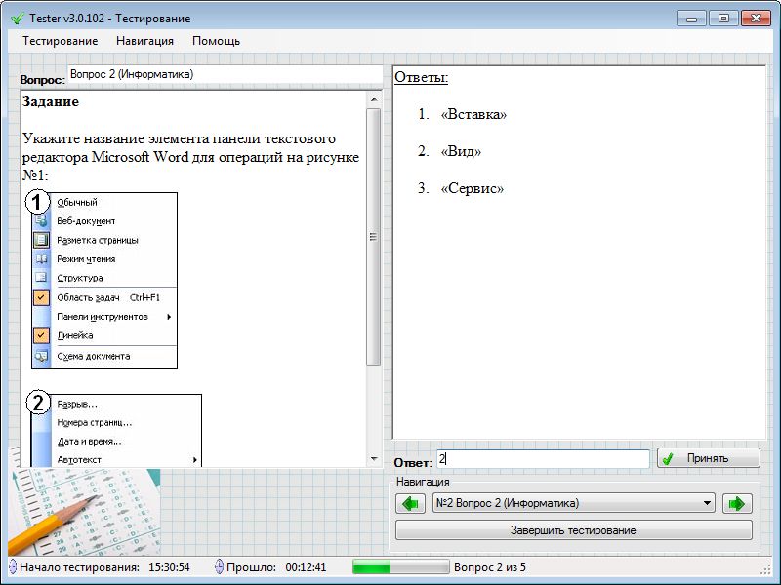The height and width of the screenshot is (585, 781).
Task: Click the green left arrow previous-question button
Action: pos(410,503)
